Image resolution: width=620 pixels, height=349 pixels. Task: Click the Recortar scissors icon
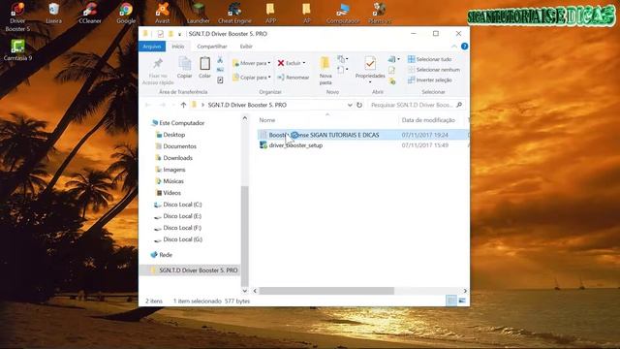(220, 60)
